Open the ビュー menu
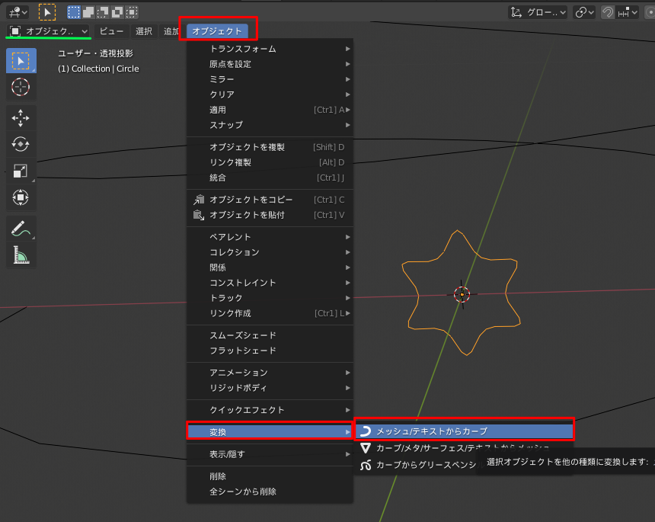Viewport: 655px width, 522px height. tap(111, 31)
